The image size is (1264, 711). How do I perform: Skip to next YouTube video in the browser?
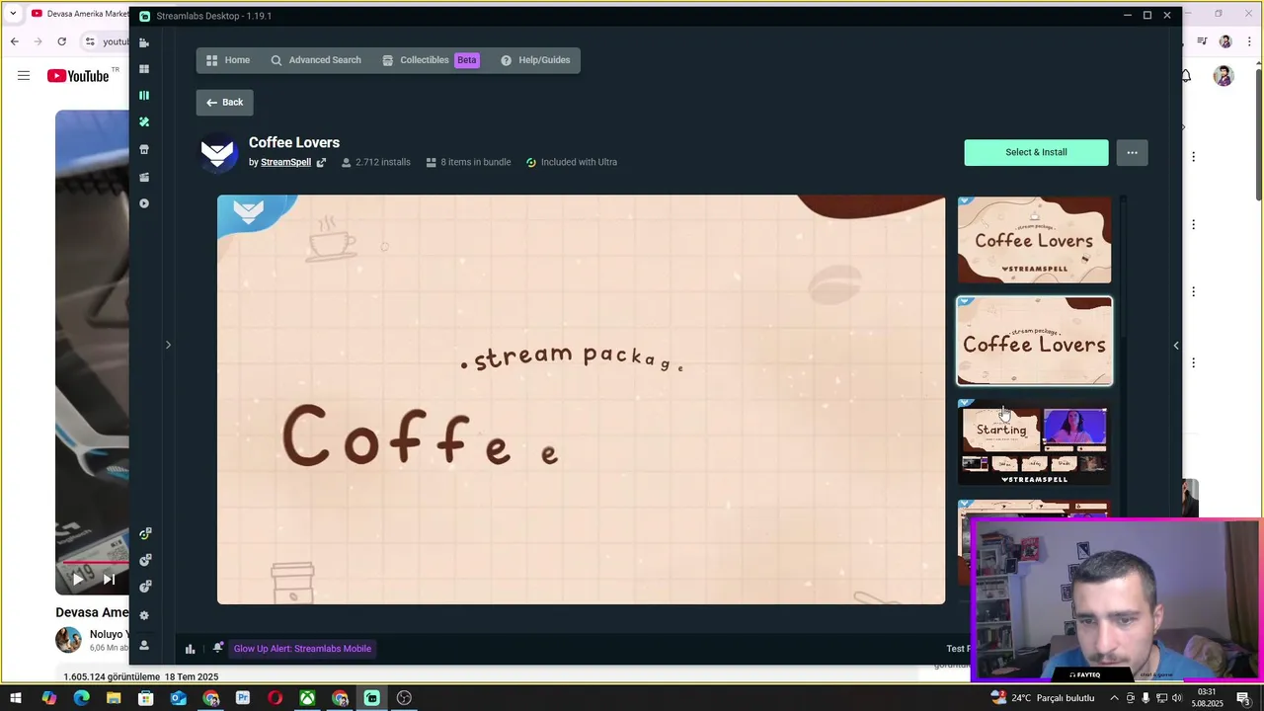(x=109, y=580)
